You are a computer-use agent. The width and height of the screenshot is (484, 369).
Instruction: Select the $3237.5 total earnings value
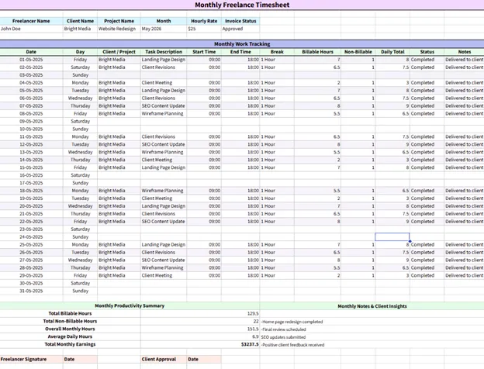(x=200, y=344)
